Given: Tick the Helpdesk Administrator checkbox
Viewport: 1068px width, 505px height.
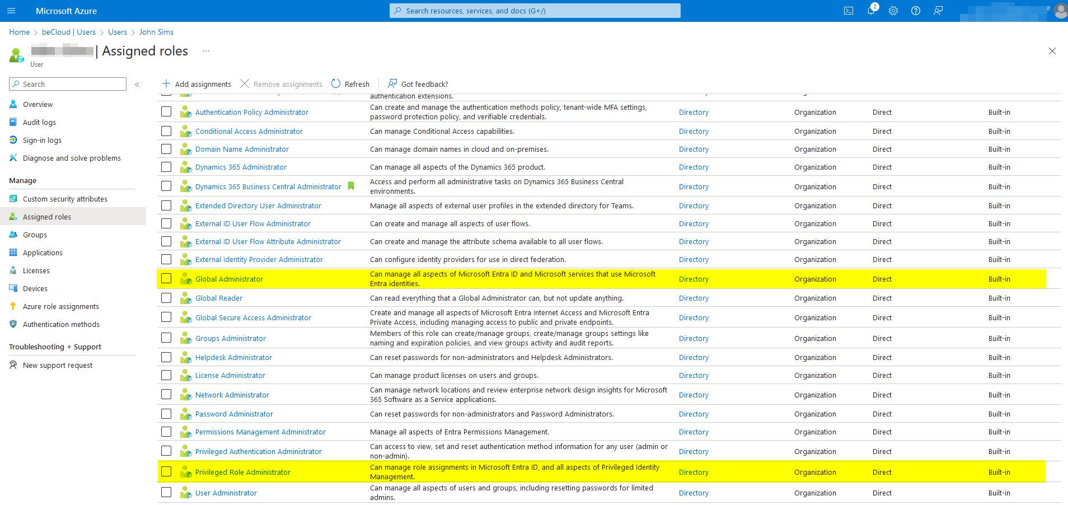Looking at the screenshot, I should click(x=166, y=357).
